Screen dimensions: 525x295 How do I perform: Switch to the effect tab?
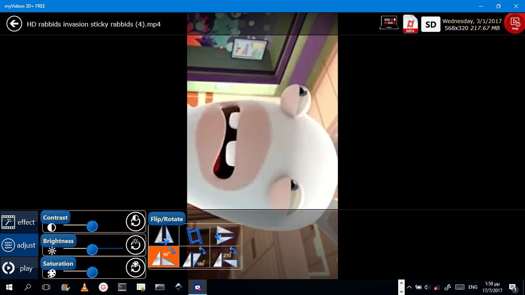[x=19, y=222]
